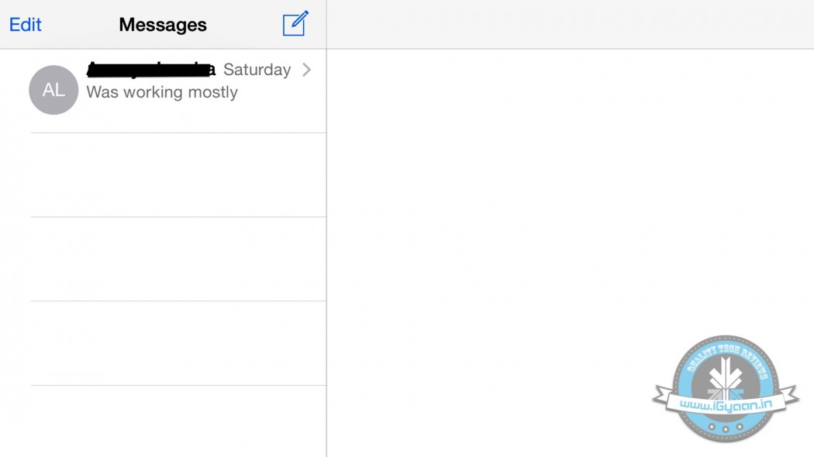
Task: Tap the empty header bar above conversation pane
Action: pos(570,24)
